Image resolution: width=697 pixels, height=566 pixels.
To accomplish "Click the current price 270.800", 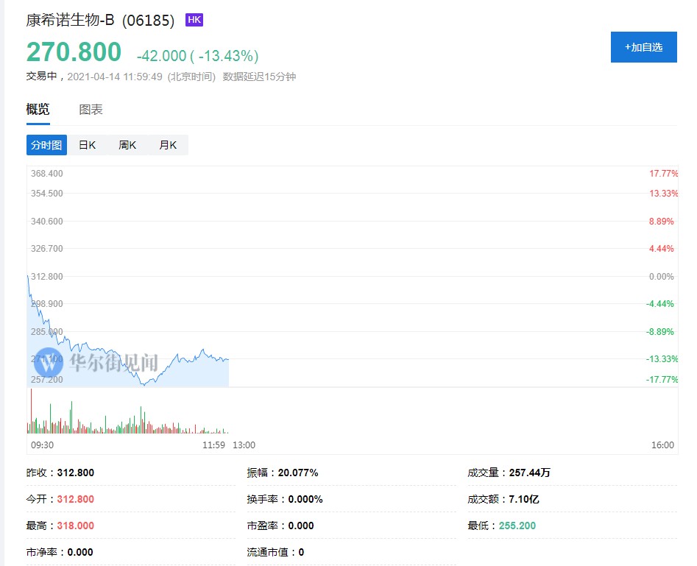I will [x=74, y=52].
